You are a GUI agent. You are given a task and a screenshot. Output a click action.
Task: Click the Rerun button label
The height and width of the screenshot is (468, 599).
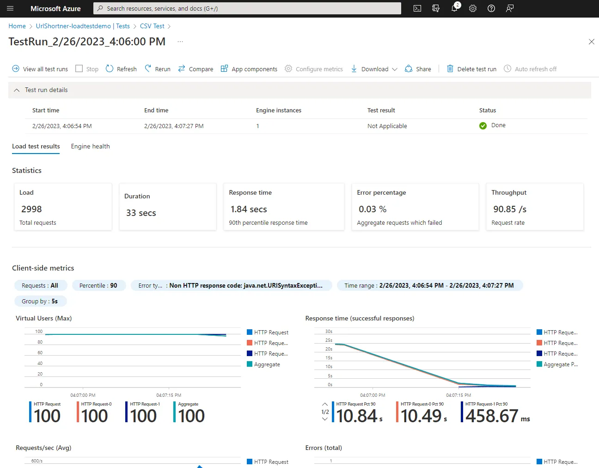(163, 69)
